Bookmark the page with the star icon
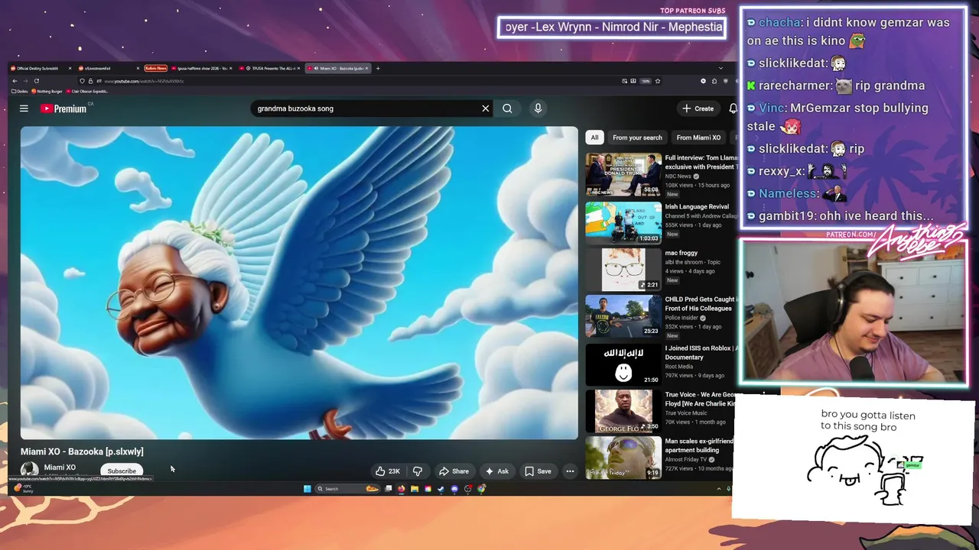 (x=657, y=81)
